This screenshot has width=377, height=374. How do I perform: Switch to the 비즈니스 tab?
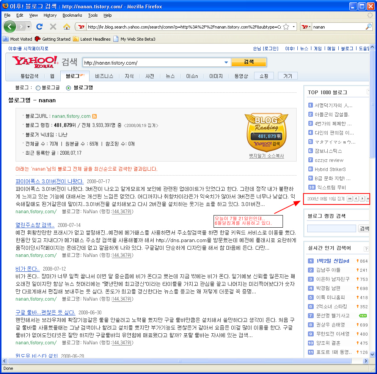coord(104,76)
